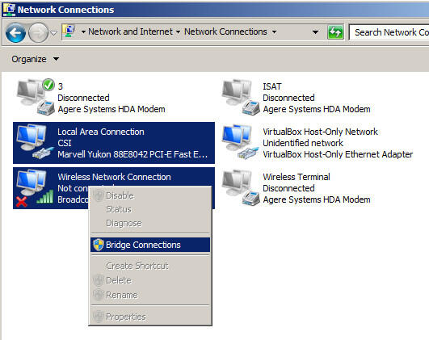
Task: Click the Forward navigation arrow
Action: pyautogui.click(x=38, y=33)
